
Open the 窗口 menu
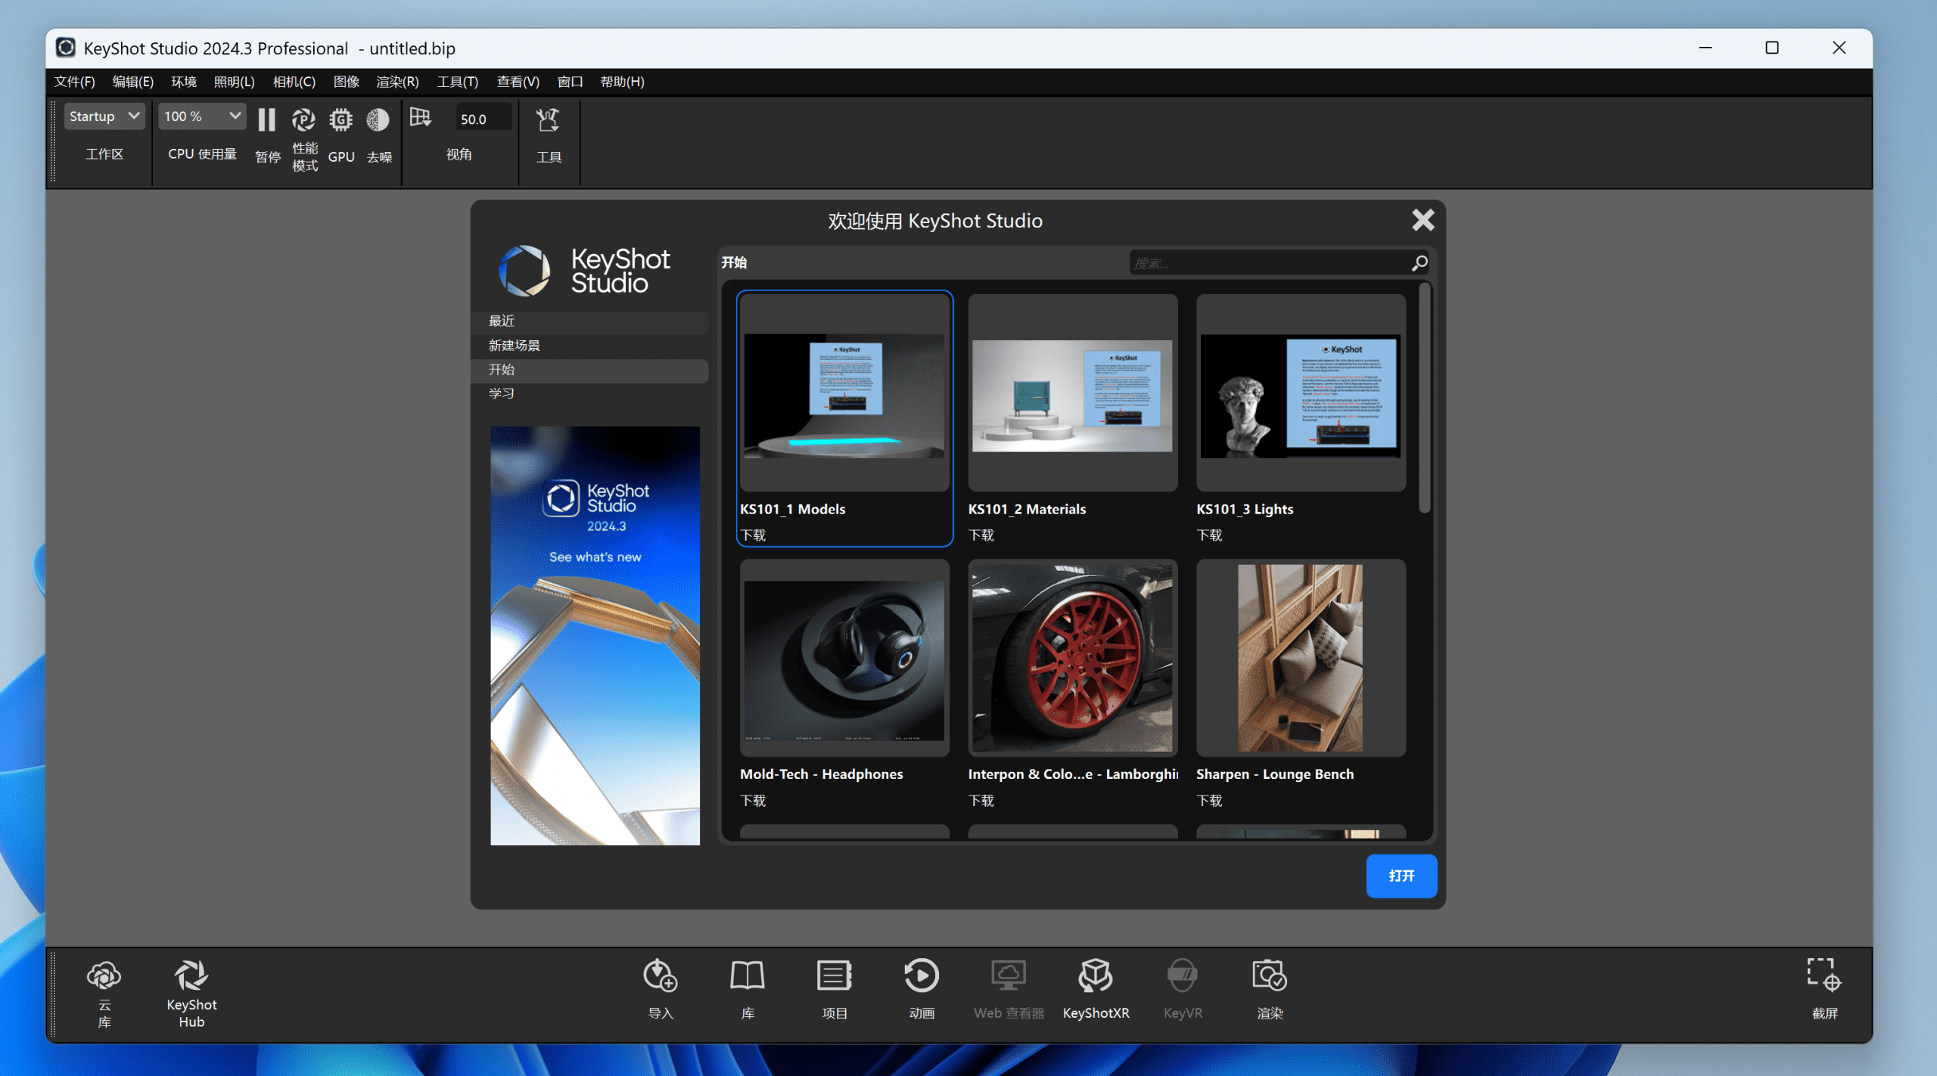[x=571, y=82]
